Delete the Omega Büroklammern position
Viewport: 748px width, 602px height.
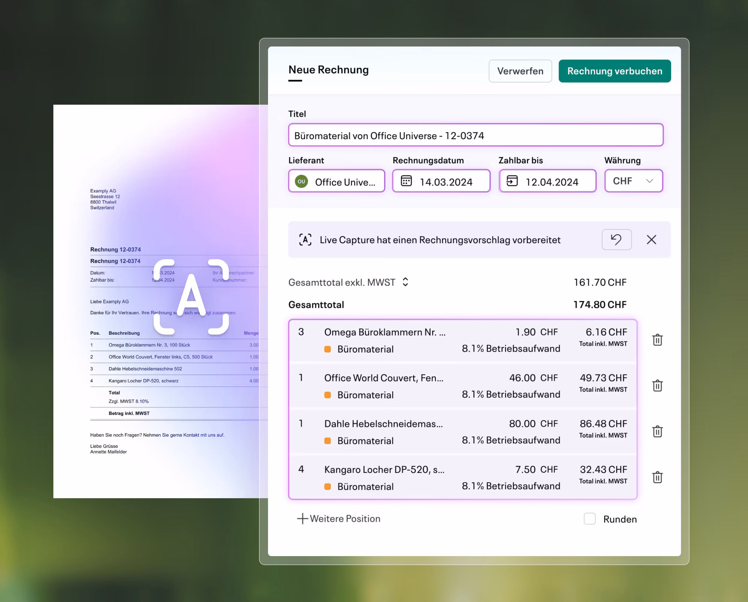pos(657,340)
